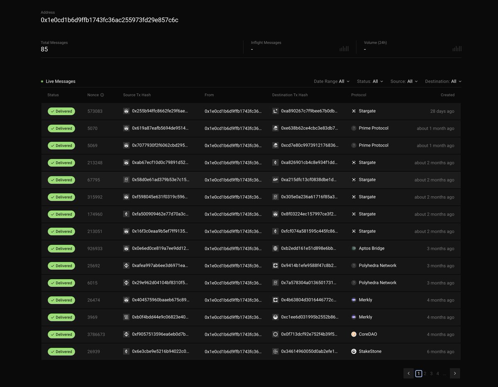Select page 4 in pagination
498x387 pixels.
click(x=437, y=373)
